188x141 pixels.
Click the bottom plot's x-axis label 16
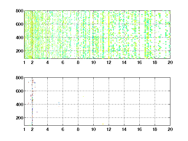139,129
